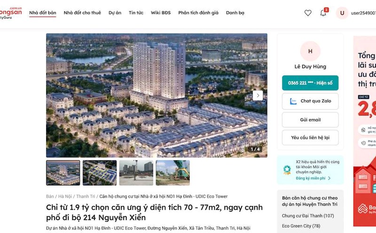
Task: Open Thanh Trì breadcrumb link
Action: coord(86,196)
